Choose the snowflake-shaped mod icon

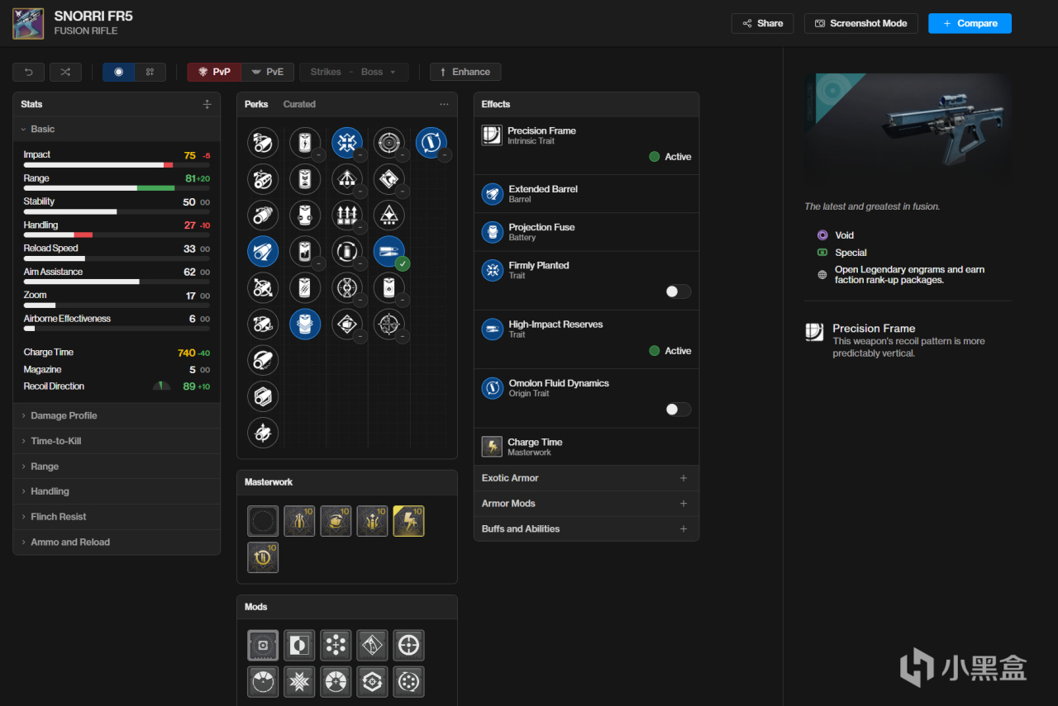point(299,682)
